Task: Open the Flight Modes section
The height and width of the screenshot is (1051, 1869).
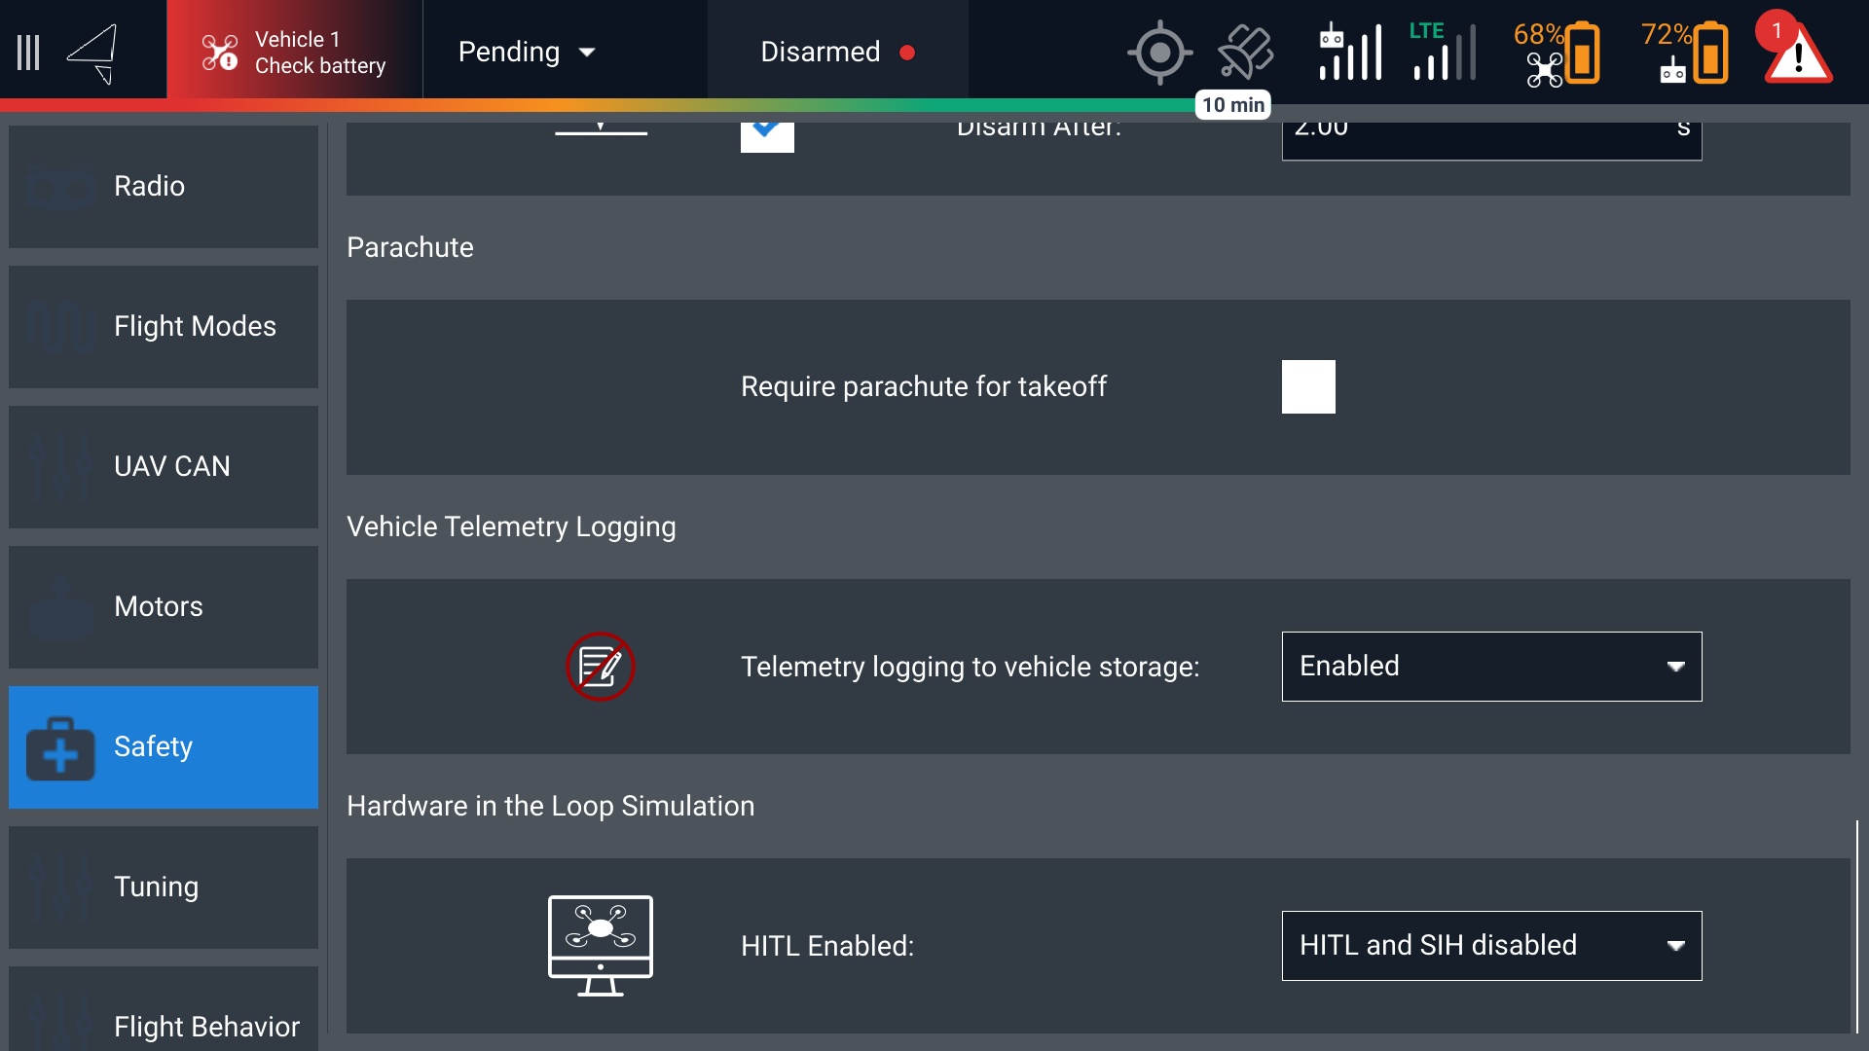Action: 164,326
